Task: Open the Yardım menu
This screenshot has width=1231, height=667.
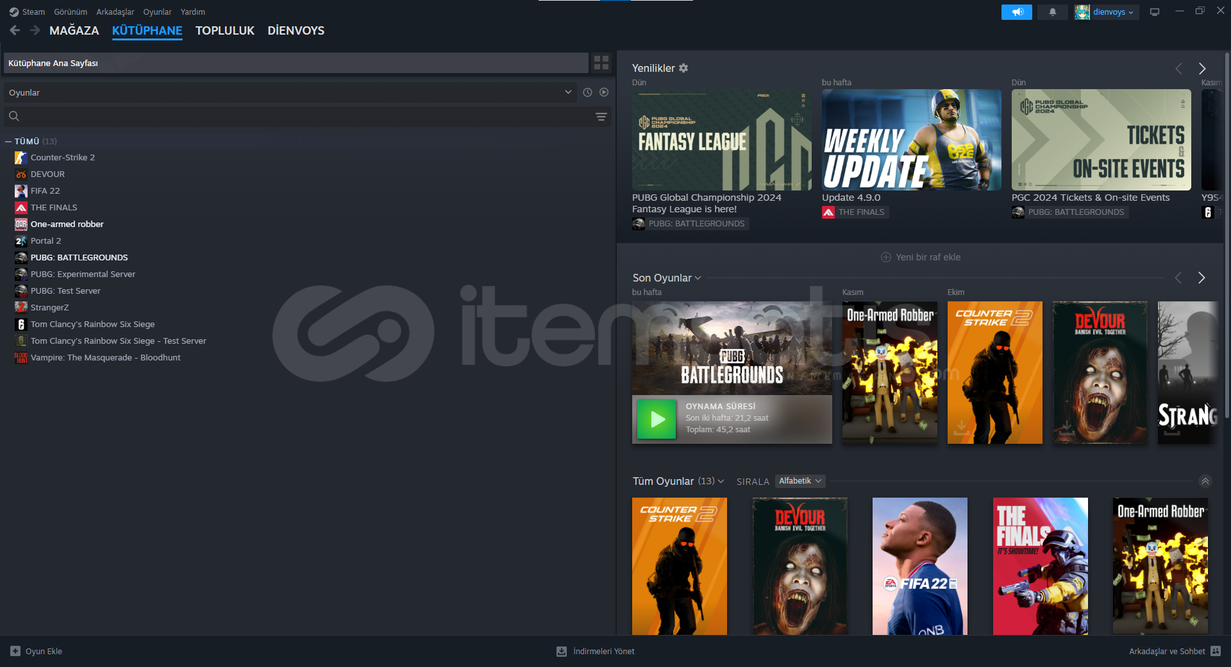Action: 193,12
